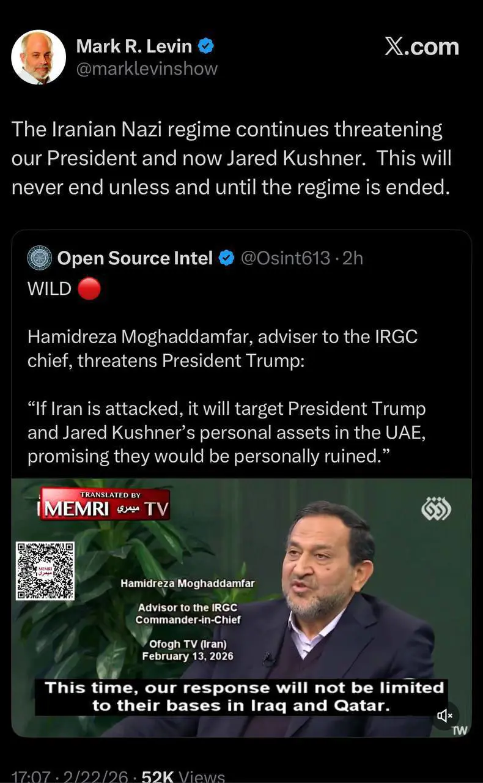Click the @Osint613 handle
483x783 pixels.
point(286,259)
